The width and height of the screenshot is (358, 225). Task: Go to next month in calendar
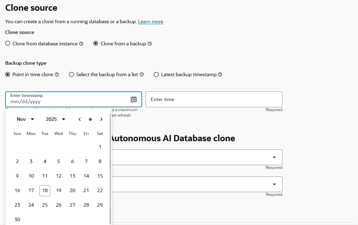coord(101,119)
